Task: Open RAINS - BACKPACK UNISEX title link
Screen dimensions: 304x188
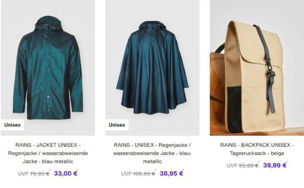Action: click(x=257, y=149)
